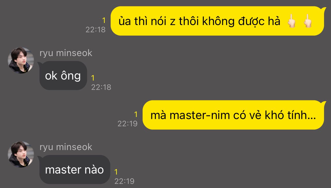
Task: Click 22:19 timestamp beside "mà master-nim" message
Action: pos(128,124)
